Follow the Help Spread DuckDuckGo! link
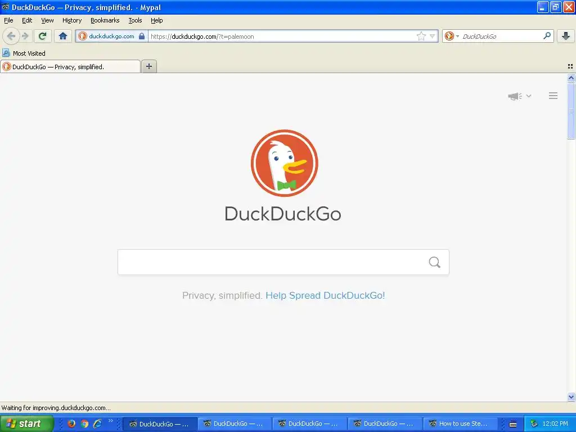The height and width of the screenshot is (432, 576). [x=325, y=295]
